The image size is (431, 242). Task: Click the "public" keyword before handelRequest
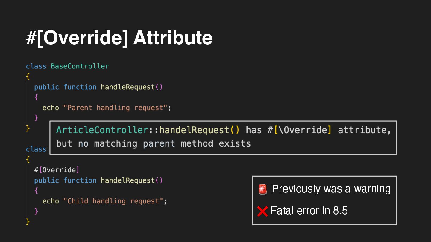[x=46, y=180]
